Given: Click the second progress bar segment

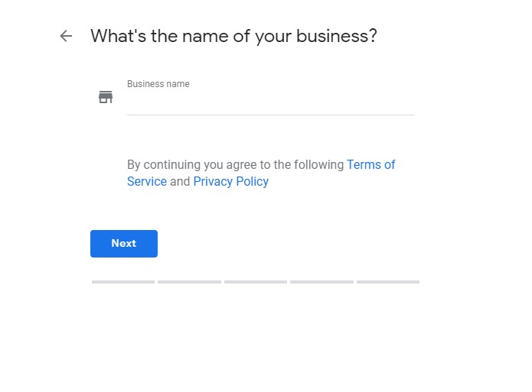Looking at the screenshot, I should point(189,282).
